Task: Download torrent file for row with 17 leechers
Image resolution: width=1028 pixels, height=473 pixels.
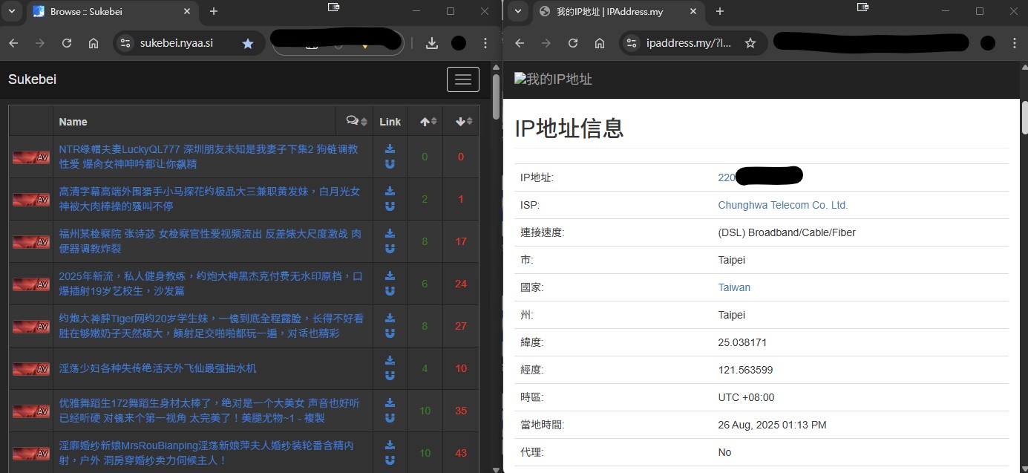Action: tap(390, 233)
